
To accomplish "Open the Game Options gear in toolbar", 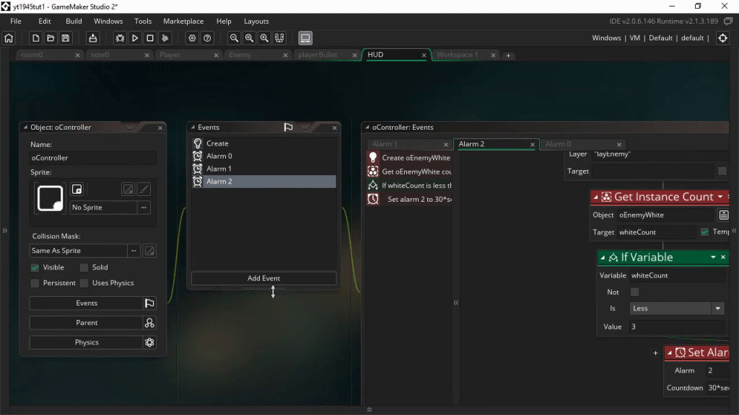I will pos(192,38).
